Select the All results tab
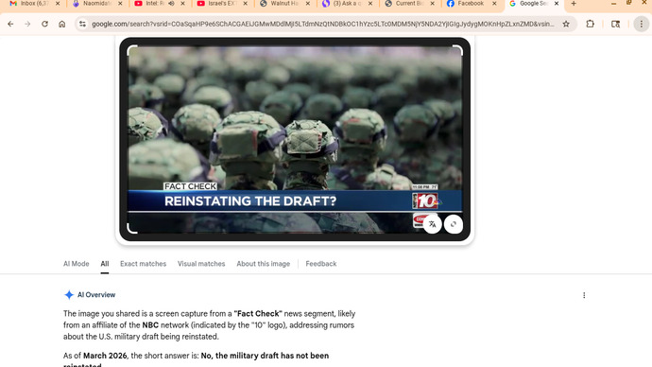 pyautogui.click(x=104, y=264)
